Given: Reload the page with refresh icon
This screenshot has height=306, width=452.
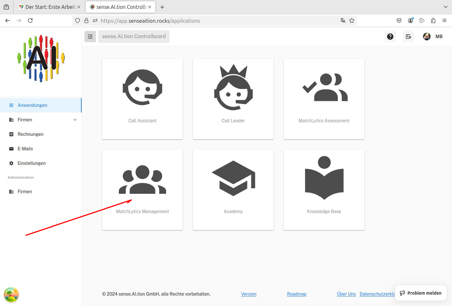Looking at the screenshot, I should (x=30, y=20).
